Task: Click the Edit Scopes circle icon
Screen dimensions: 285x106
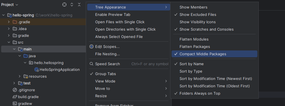Action: click(91, 47)
